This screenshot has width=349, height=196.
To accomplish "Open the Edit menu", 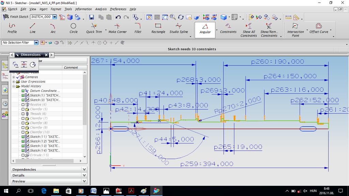I will [x=23, y=9].
